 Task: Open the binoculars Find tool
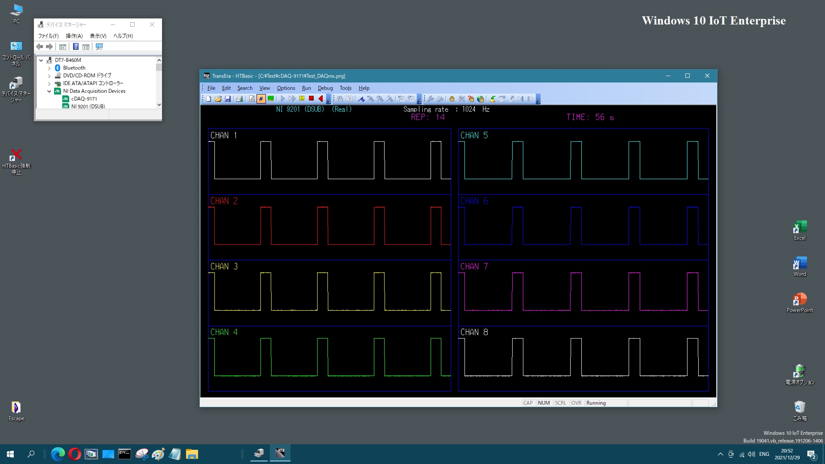(x=340, y=99)
